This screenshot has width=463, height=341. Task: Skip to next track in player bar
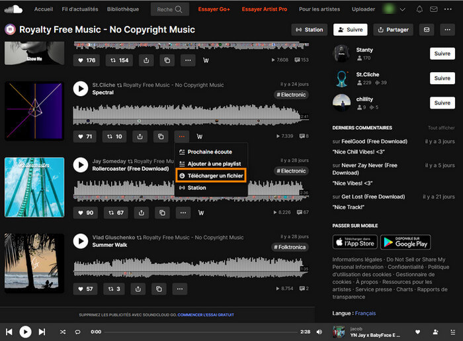[x=42, y=332]
